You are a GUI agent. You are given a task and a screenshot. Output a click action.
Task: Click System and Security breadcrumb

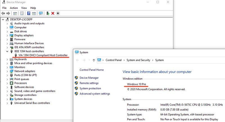pos(138,60)
